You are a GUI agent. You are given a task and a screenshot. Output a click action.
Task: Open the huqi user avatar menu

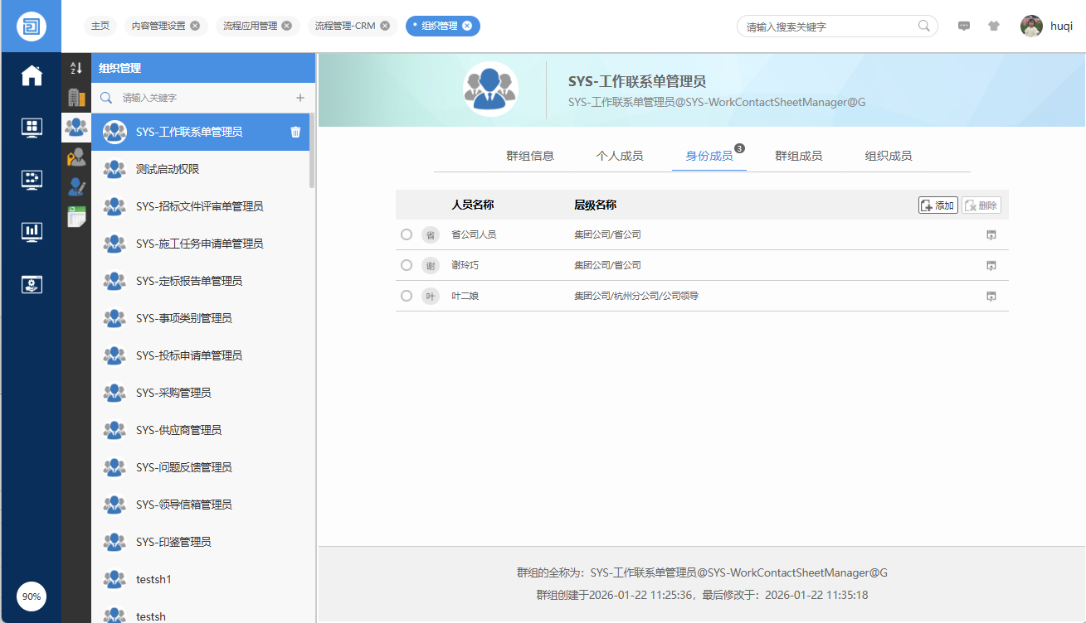tap(1031, 26)
